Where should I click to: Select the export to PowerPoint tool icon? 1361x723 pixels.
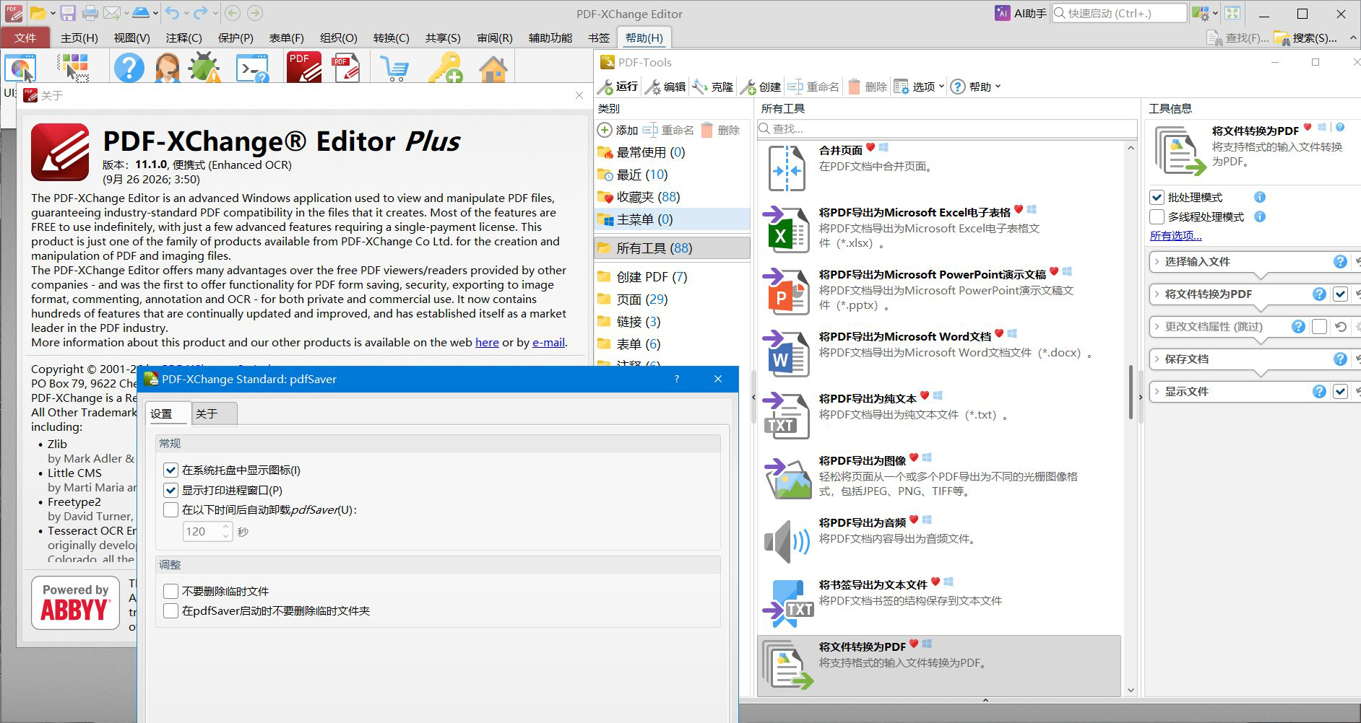[786, 292]
